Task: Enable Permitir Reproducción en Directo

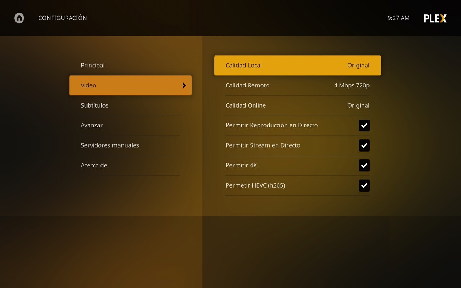Action: pyautogui.click(x=364, y=125)
